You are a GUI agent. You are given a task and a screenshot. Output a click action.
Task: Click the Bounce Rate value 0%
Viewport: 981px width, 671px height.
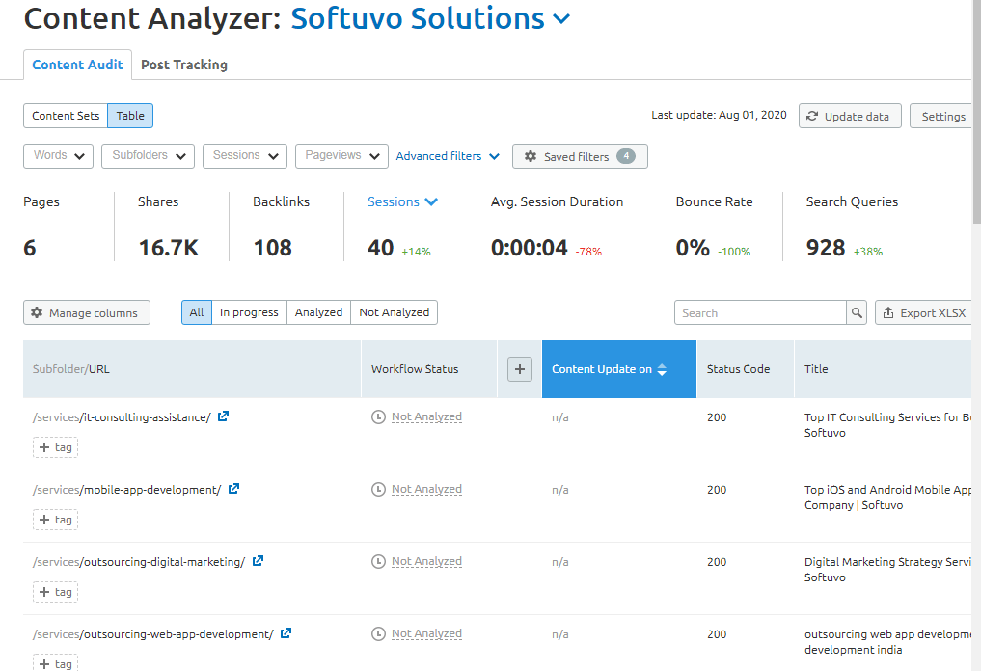point(693,248)
